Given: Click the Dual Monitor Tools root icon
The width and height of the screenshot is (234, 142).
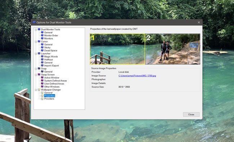Looking at the screenshot, I should pyautogui.click(x=39, y=29).
